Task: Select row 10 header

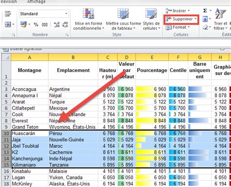Action: pos(6,134)
